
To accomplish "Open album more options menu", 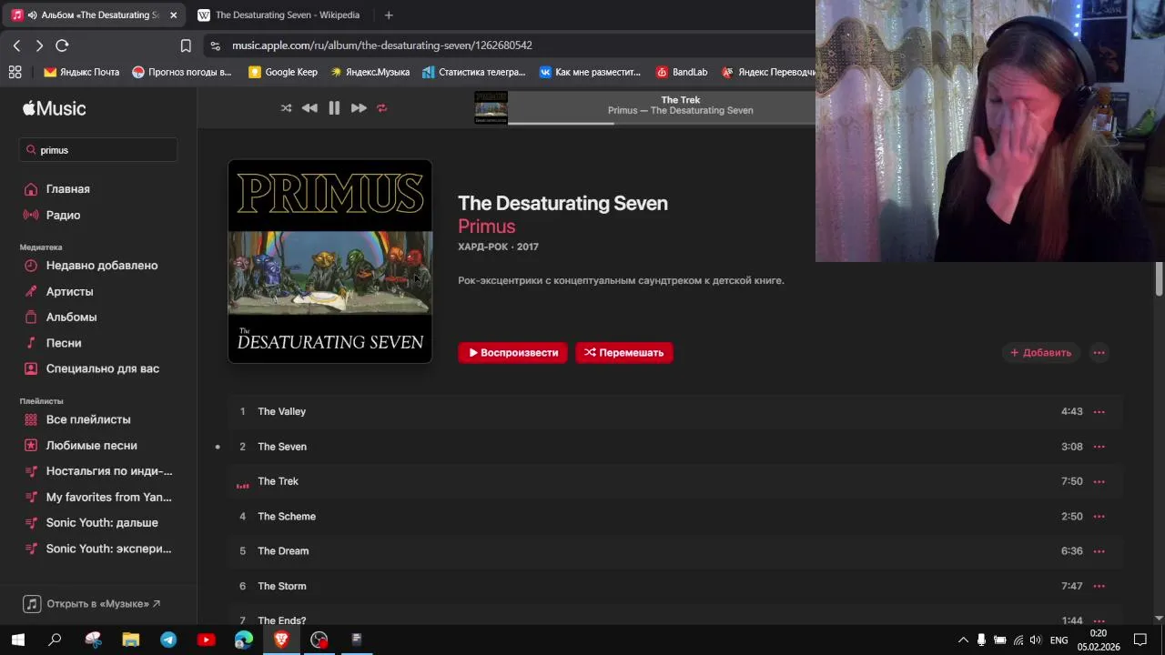I will tap(1099, 353).
